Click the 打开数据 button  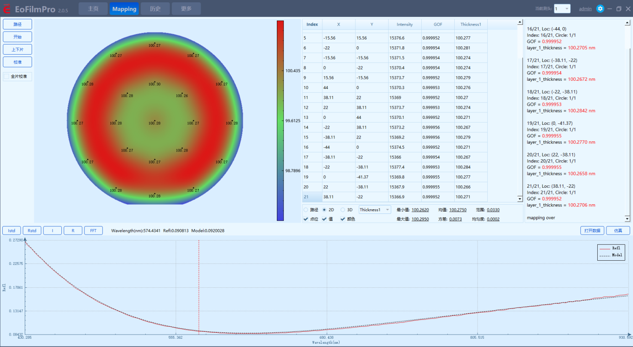[x=592, y=230]
